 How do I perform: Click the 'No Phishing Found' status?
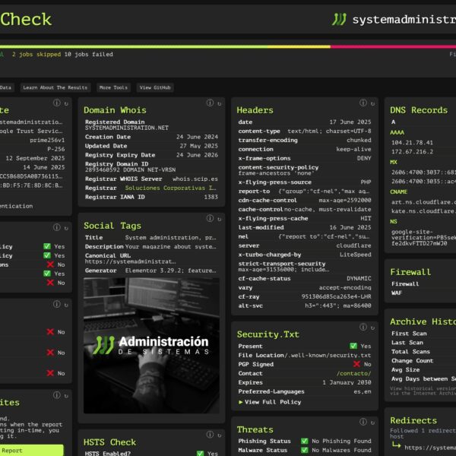click(x=336, y=441)
